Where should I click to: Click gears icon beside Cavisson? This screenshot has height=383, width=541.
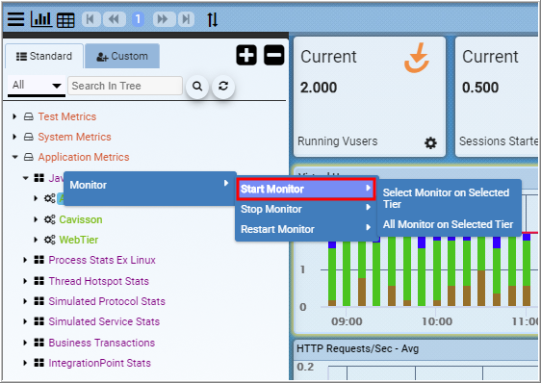click(50, 219)
